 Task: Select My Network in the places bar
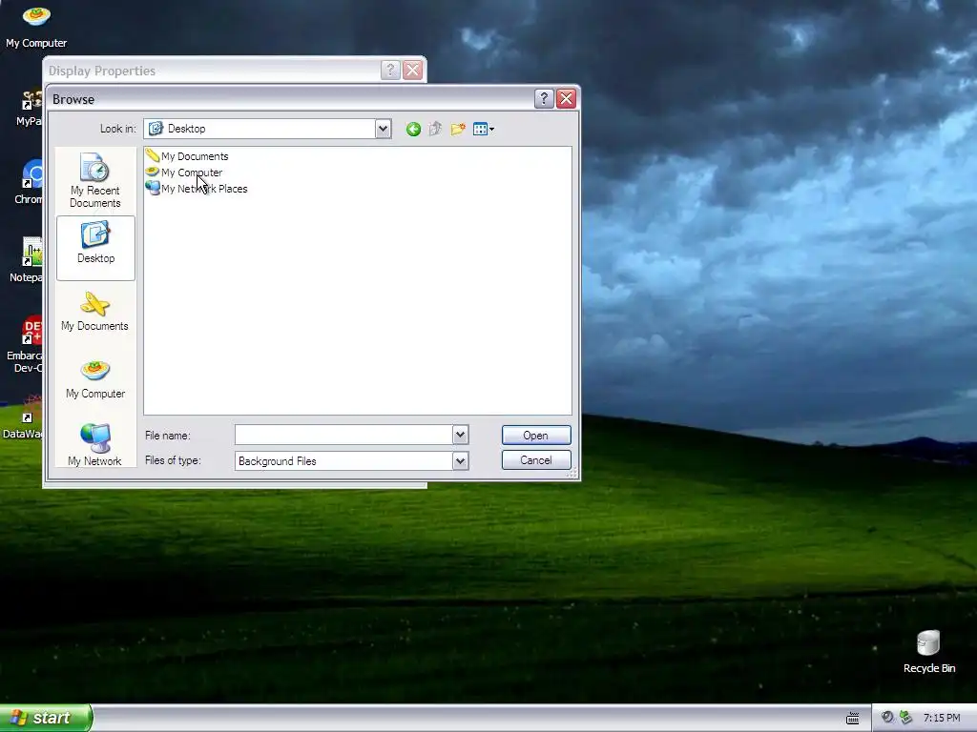(94, 444)
